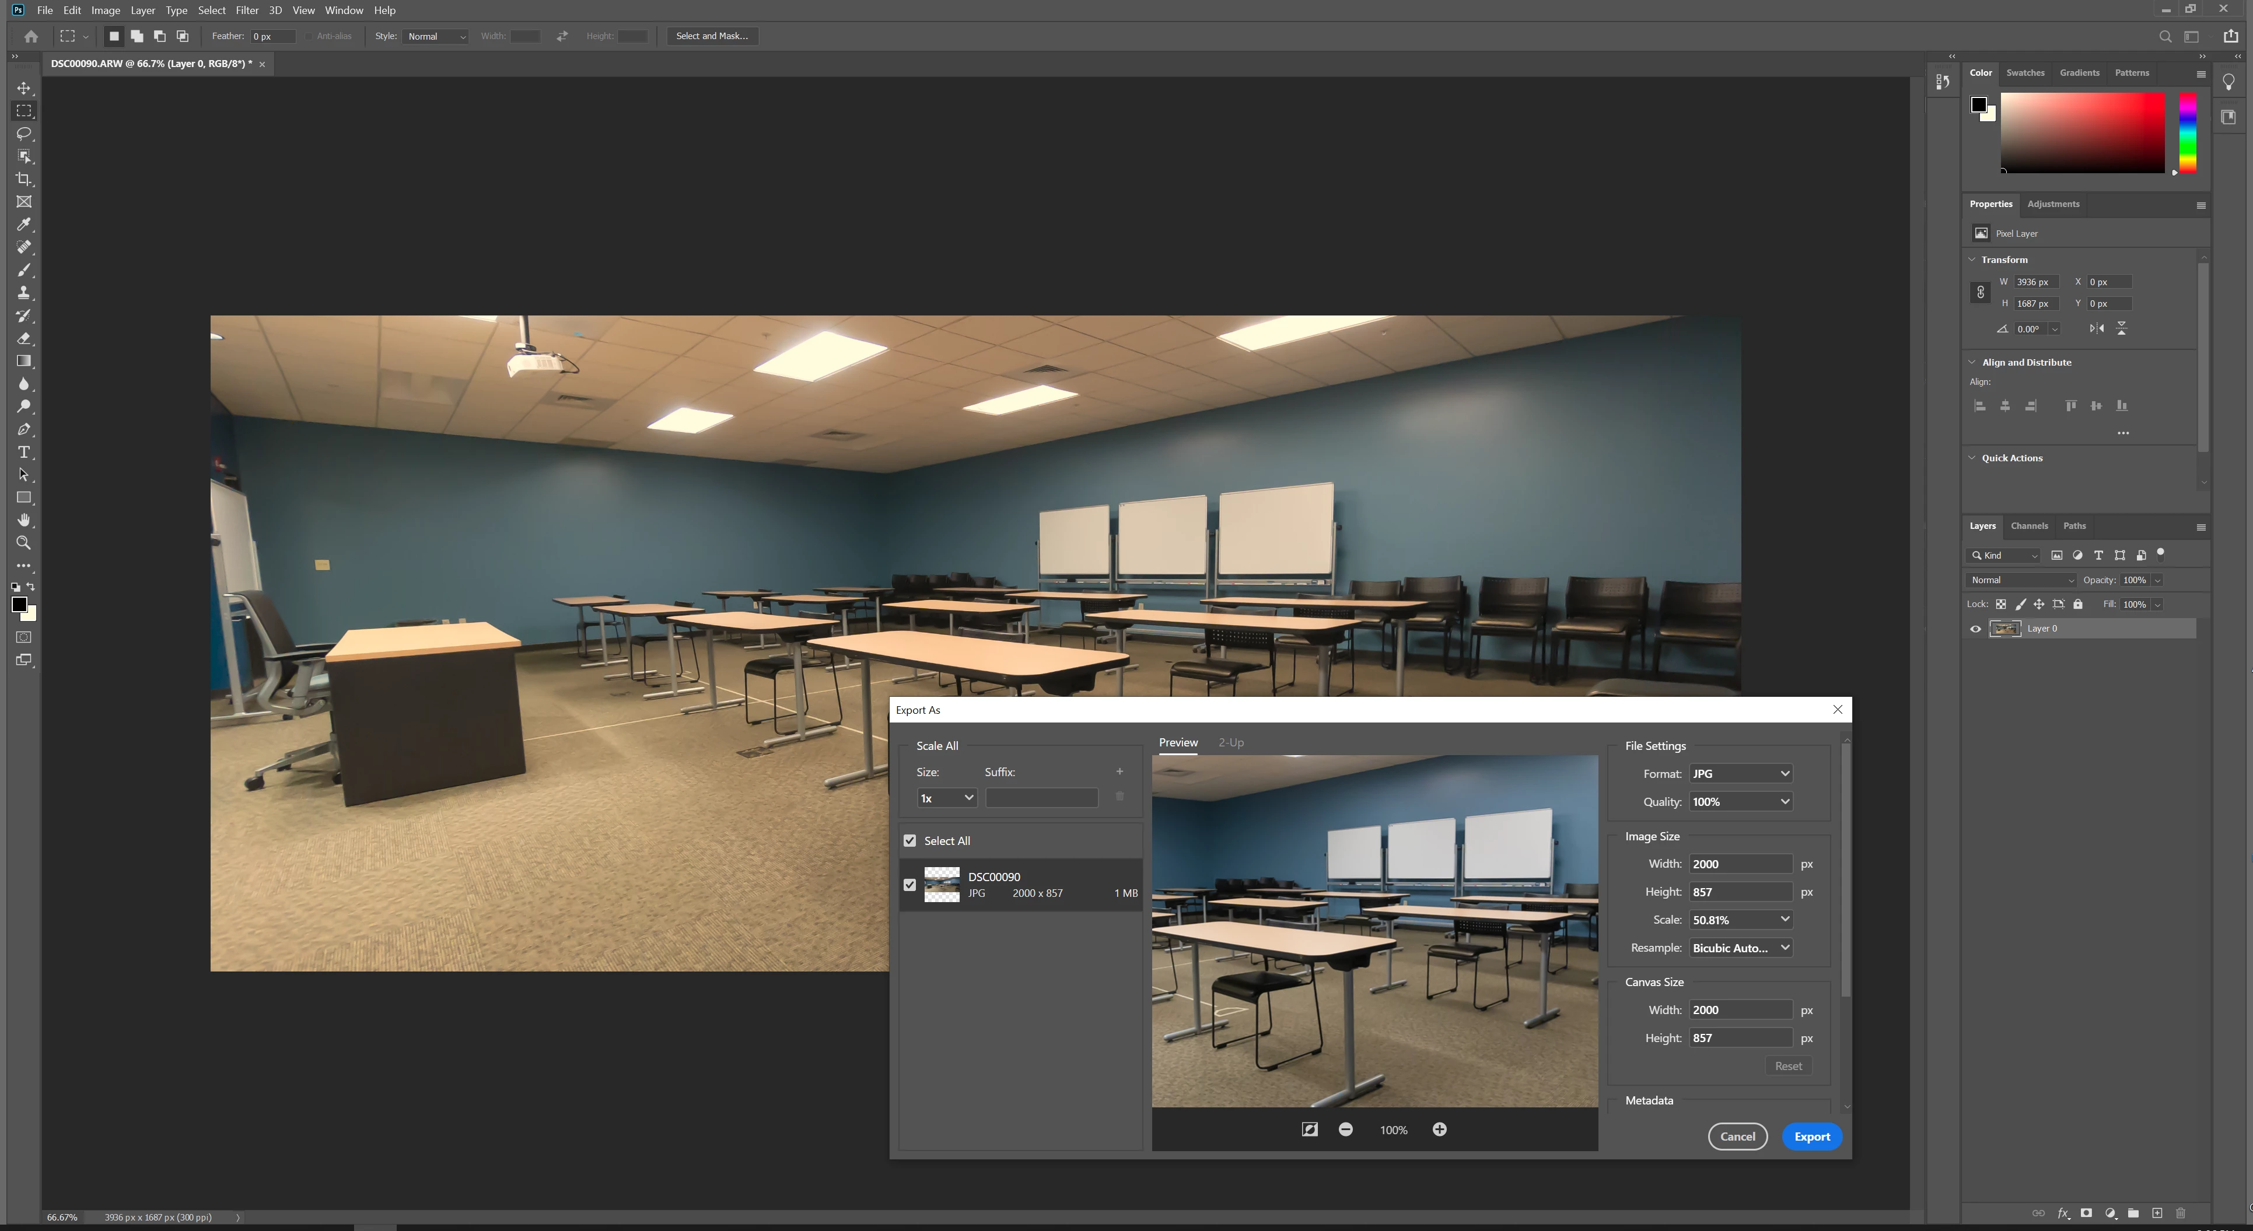2253x1231 pixels.
Task: Click the rainbow hue slider in Color panel
Action: [2188, 133]
